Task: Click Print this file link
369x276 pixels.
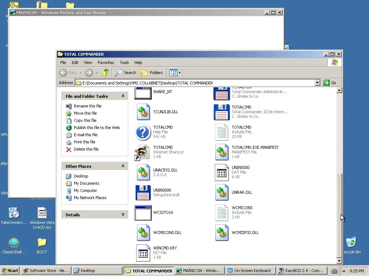Action: 84,142
